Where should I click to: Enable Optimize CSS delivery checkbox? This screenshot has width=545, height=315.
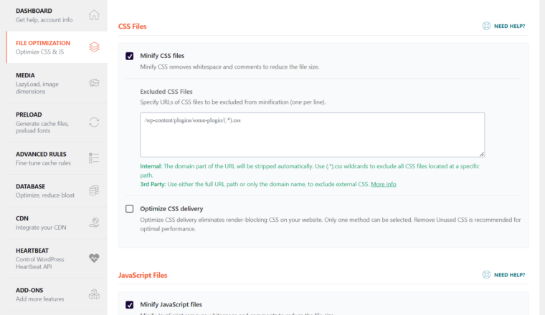tap(129, 208)
